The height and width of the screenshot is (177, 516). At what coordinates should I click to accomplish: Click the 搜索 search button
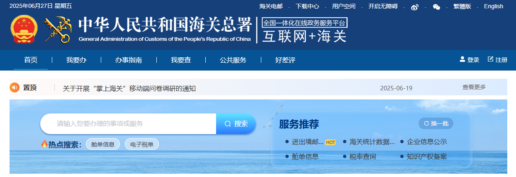pos(236,124)
